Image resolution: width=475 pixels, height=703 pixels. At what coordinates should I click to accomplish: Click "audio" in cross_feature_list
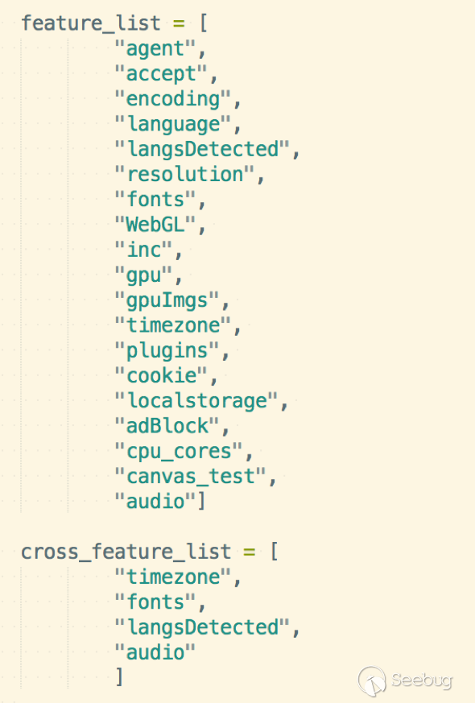[155, 652]
